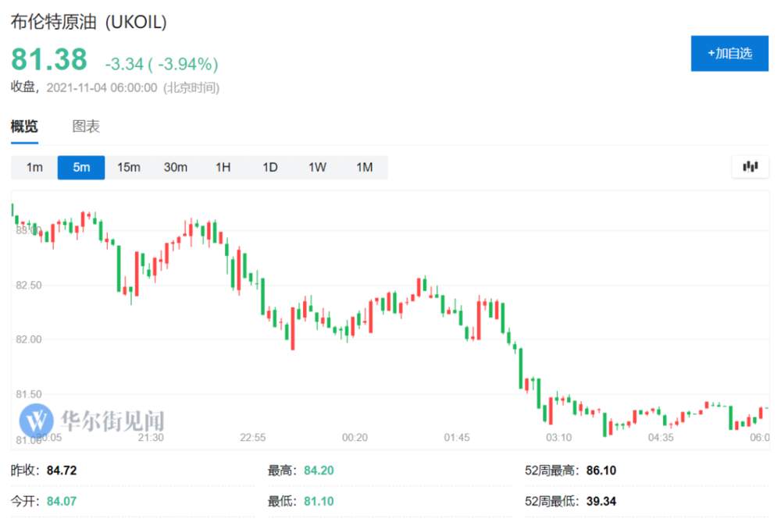Select the 1H timeframe
The image size is (781, 522).
click(x=223, y=167)
